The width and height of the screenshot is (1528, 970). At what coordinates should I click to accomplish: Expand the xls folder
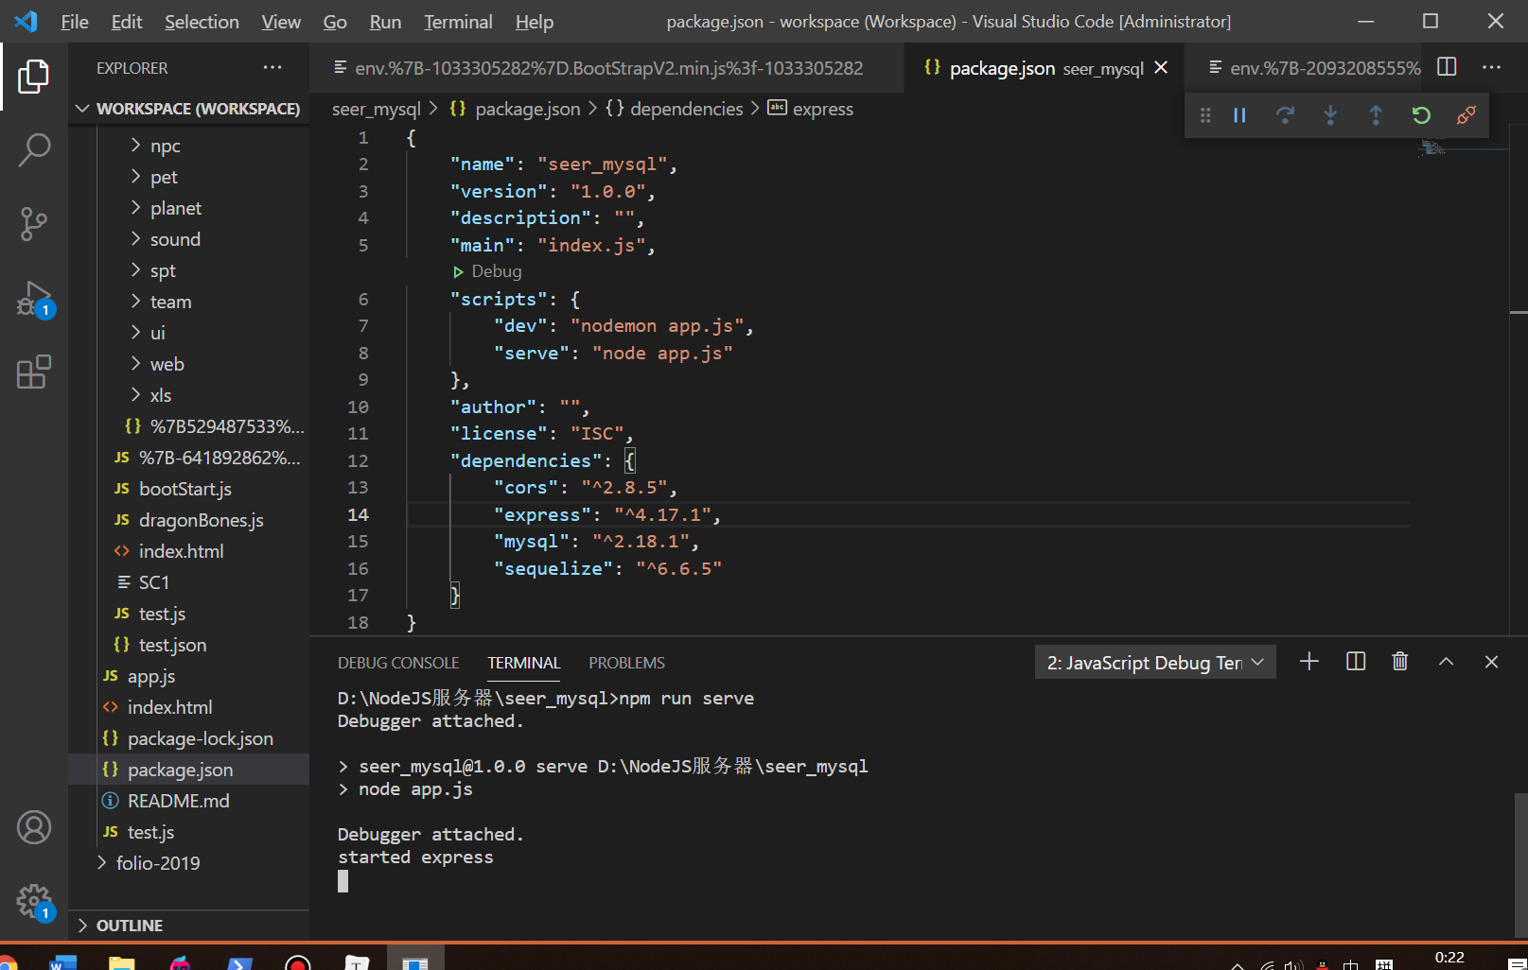(161, 395)
